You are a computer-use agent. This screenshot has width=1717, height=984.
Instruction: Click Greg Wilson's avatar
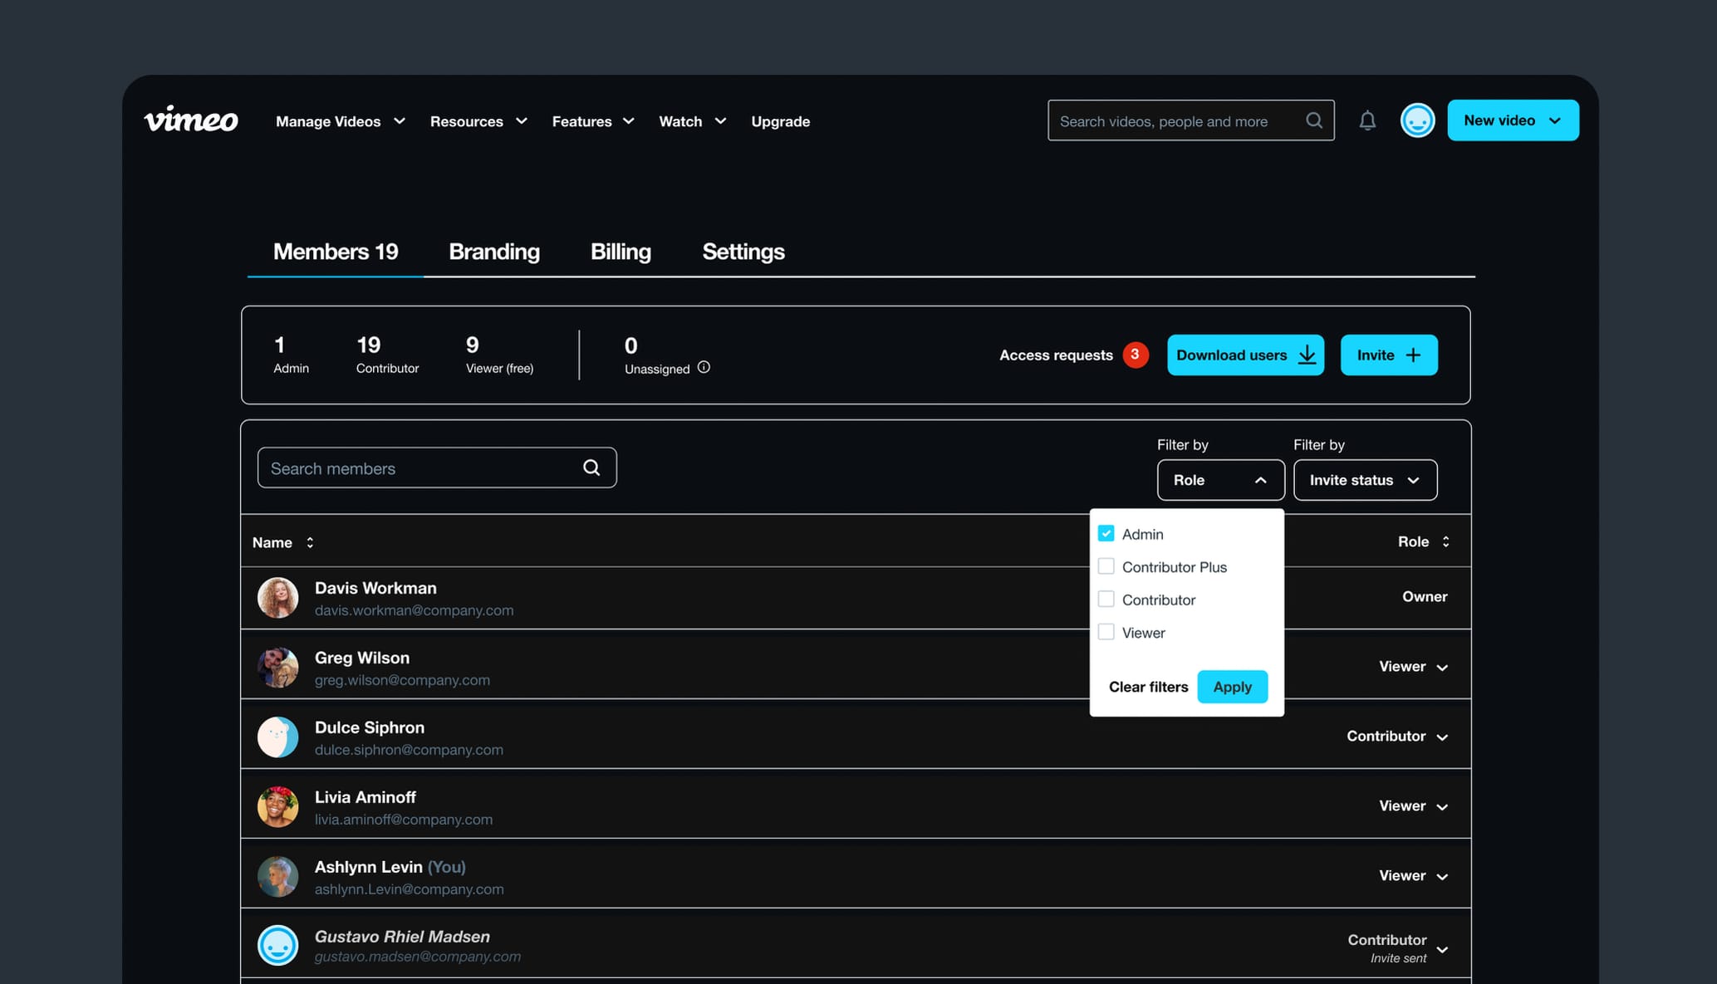pos(277,668)
